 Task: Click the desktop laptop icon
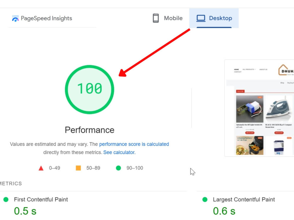point(201,18)
